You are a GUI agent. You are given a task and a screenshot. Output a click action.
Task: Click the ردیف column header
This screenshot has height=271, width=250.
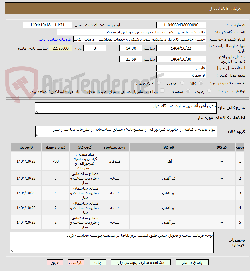240,147
